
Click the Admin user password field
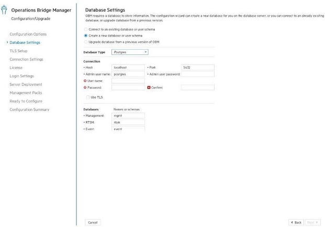click(198, 74)
